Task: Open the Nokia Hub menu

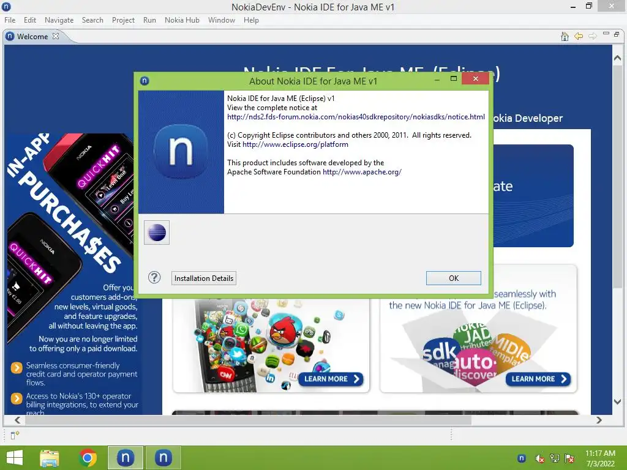Action: pos(182,20)
